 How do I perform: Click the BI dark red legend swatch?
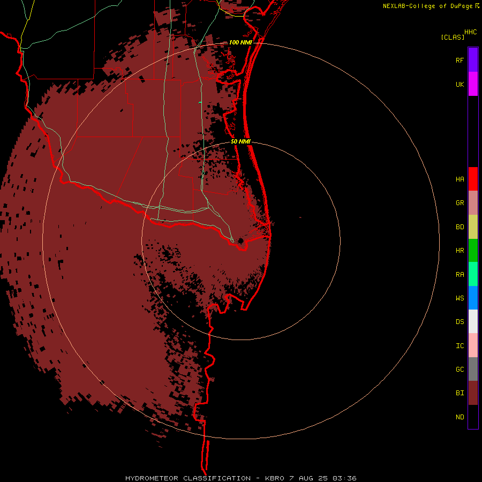tap(473, 393)
